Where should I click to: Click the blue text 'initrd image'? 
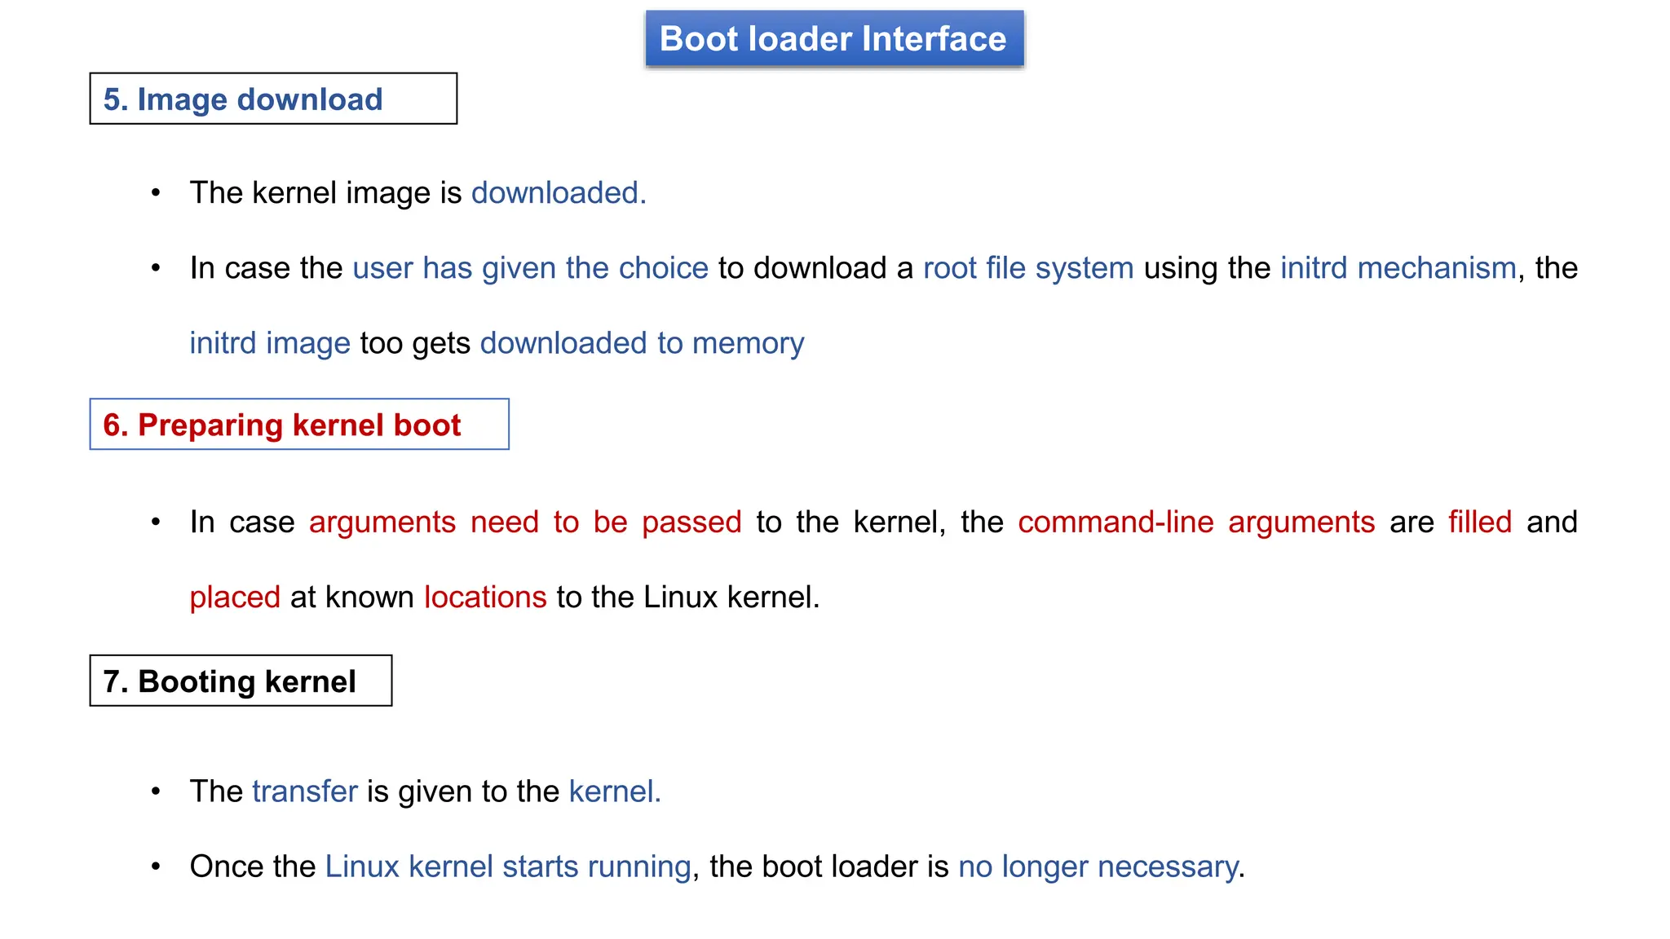point(270,343)
